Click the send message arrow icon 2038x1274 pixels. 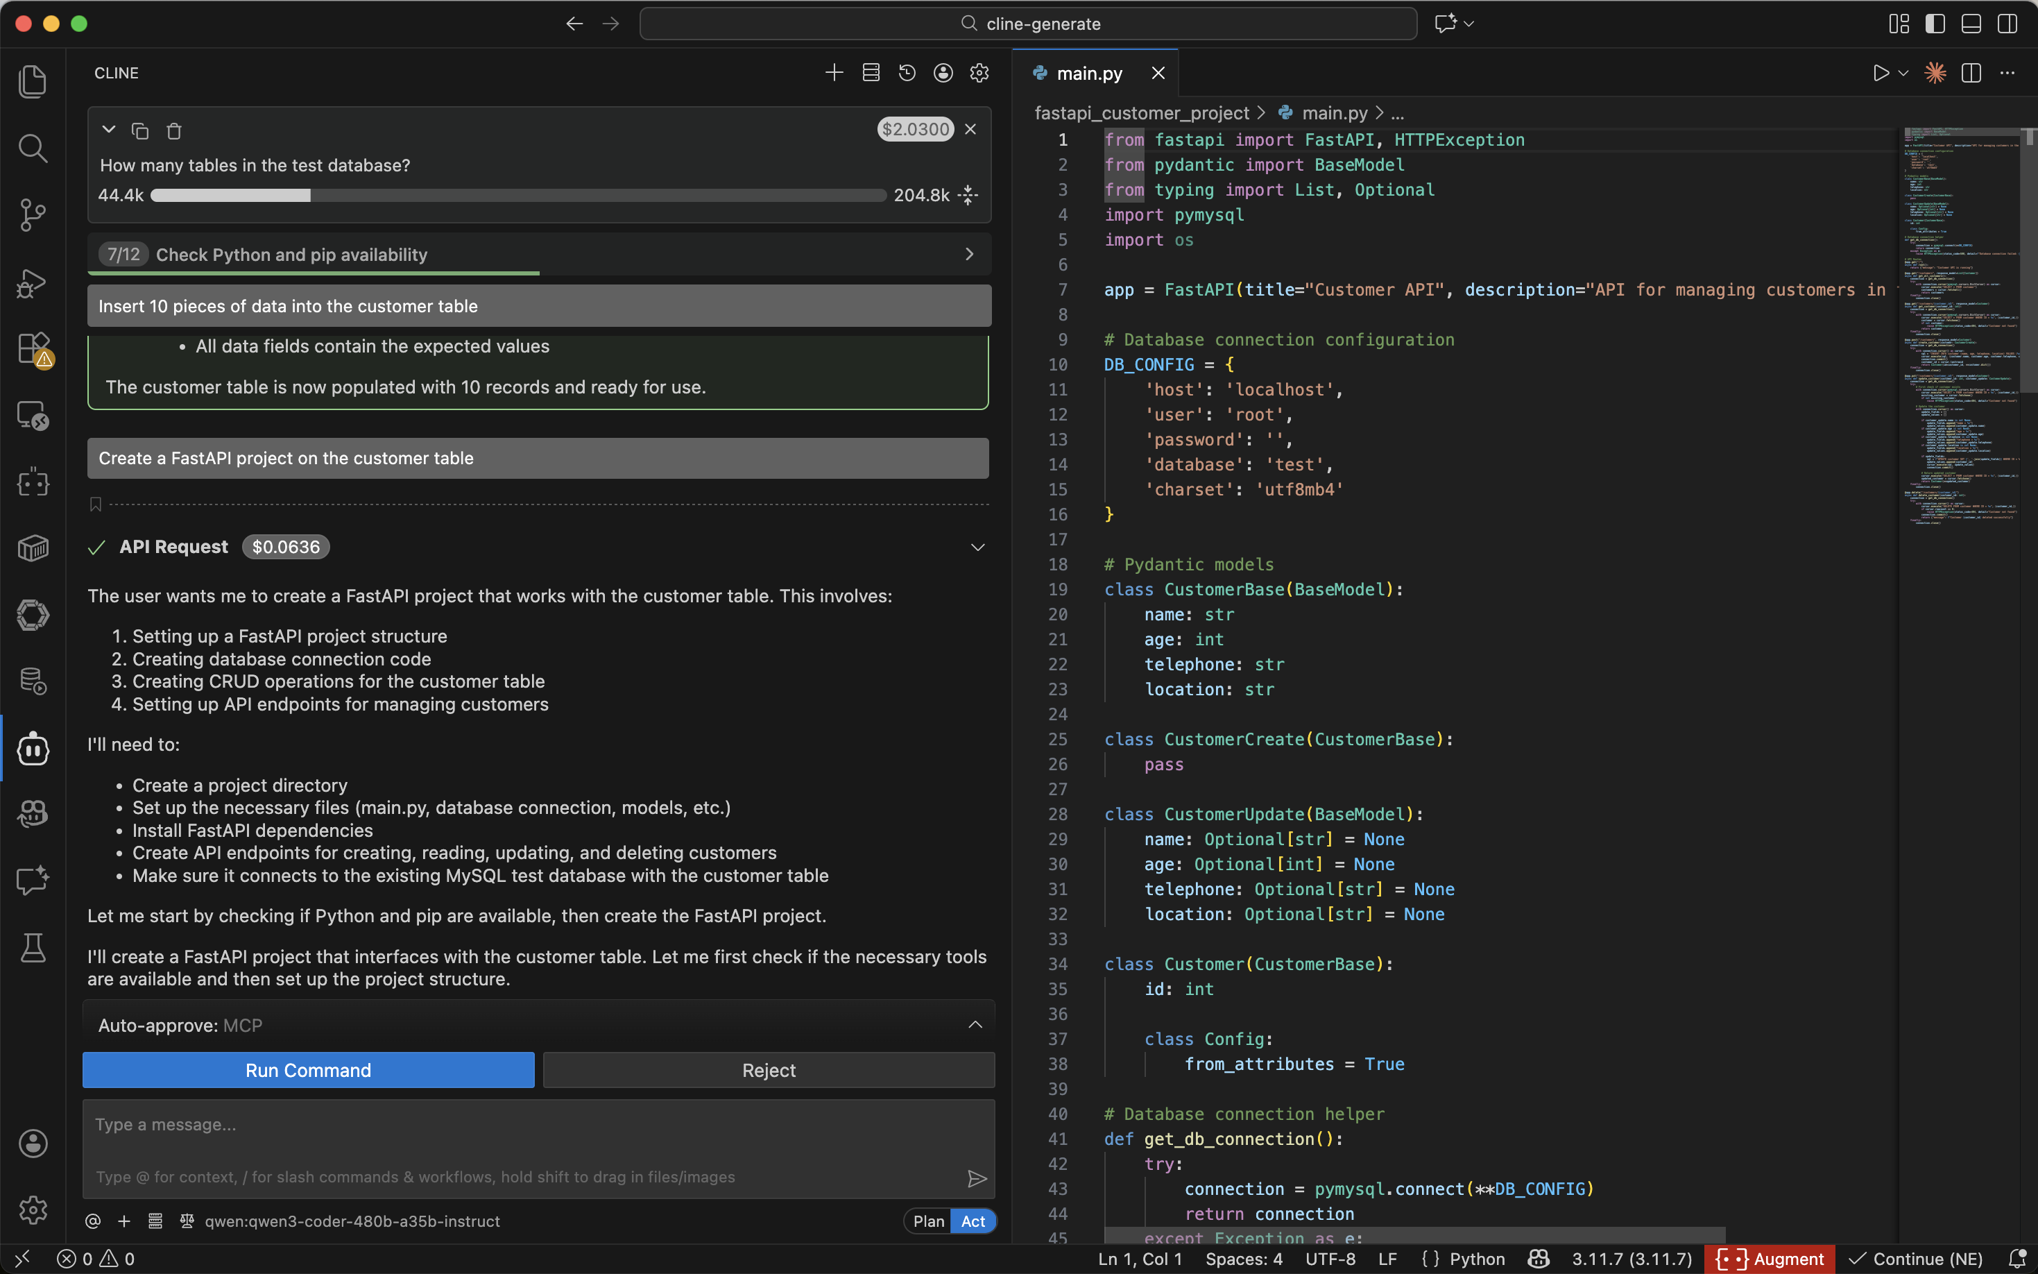click(x=976, y=1178)
